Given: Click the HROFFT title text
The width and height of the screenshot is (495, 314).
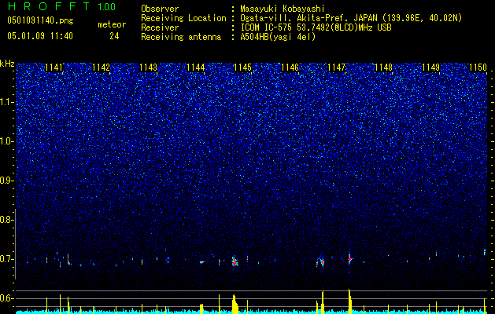Looking at the screenshot, I should 50,6.
